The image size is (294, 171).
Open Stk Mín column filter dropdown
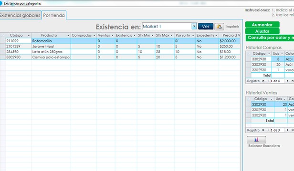152,36
